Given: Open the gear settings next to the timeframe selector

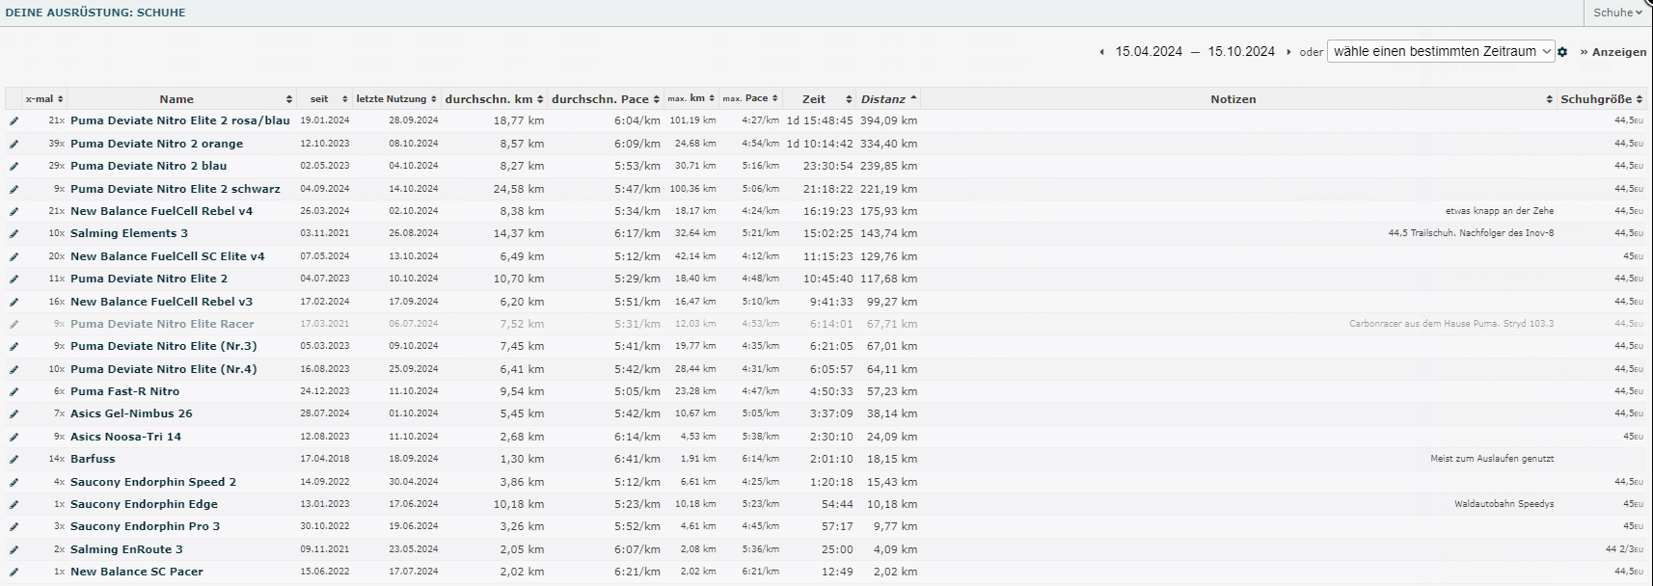Looking at the screenshot, I should tap(1562, 52).
